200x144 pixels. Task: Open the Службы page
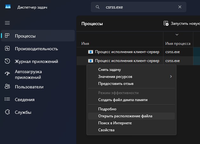click(x=38, y=112)
